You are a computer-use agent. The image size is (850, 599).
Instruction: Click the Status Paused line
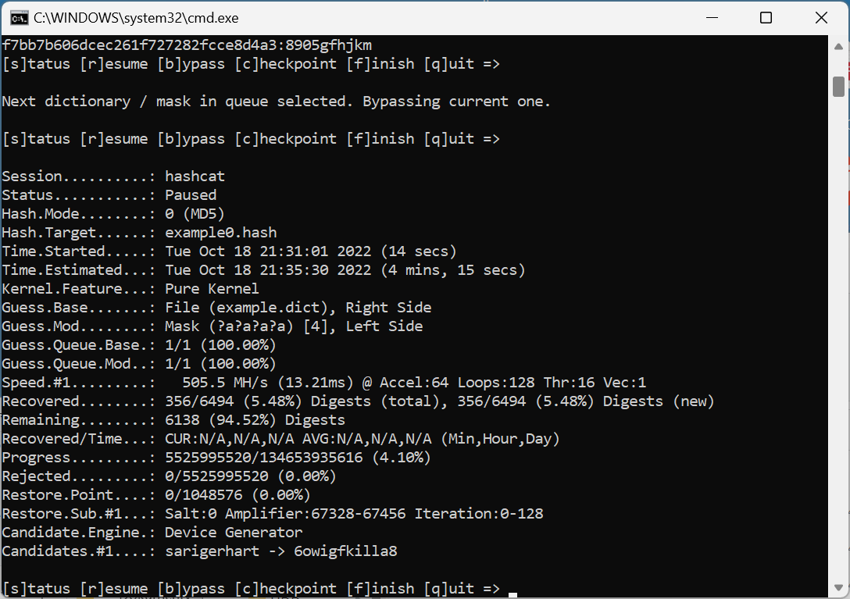[x=109, y=195]
